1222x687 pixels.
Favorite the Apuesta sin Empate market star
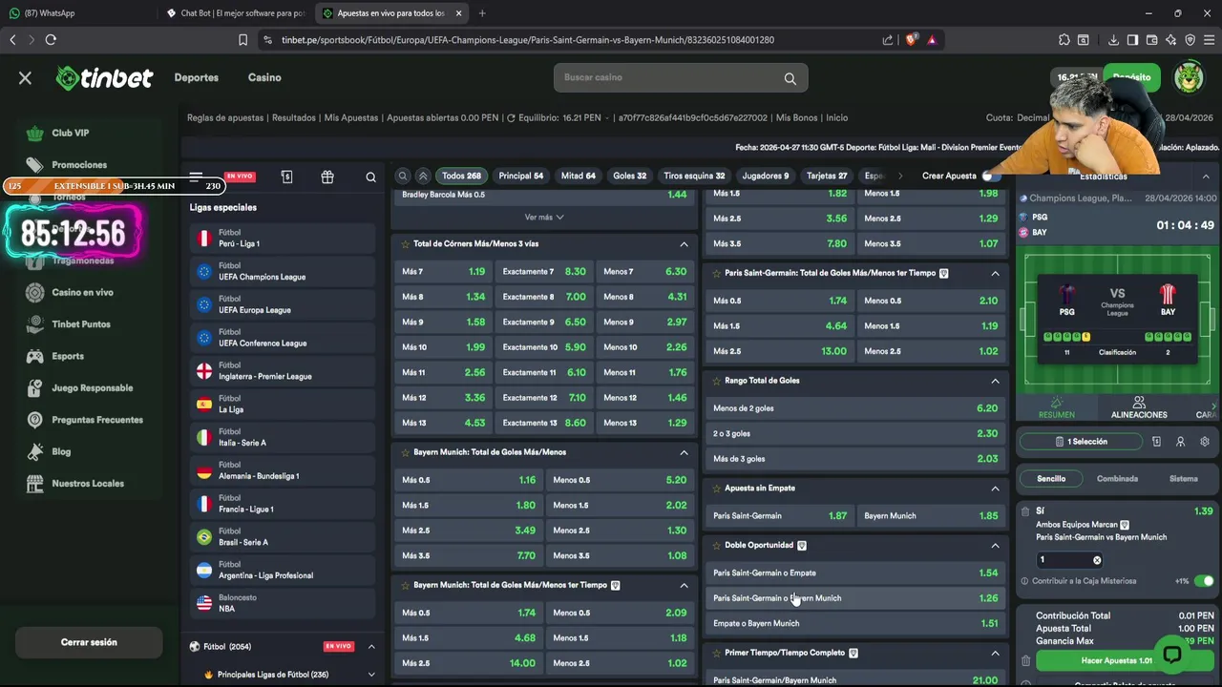point(718,489)
